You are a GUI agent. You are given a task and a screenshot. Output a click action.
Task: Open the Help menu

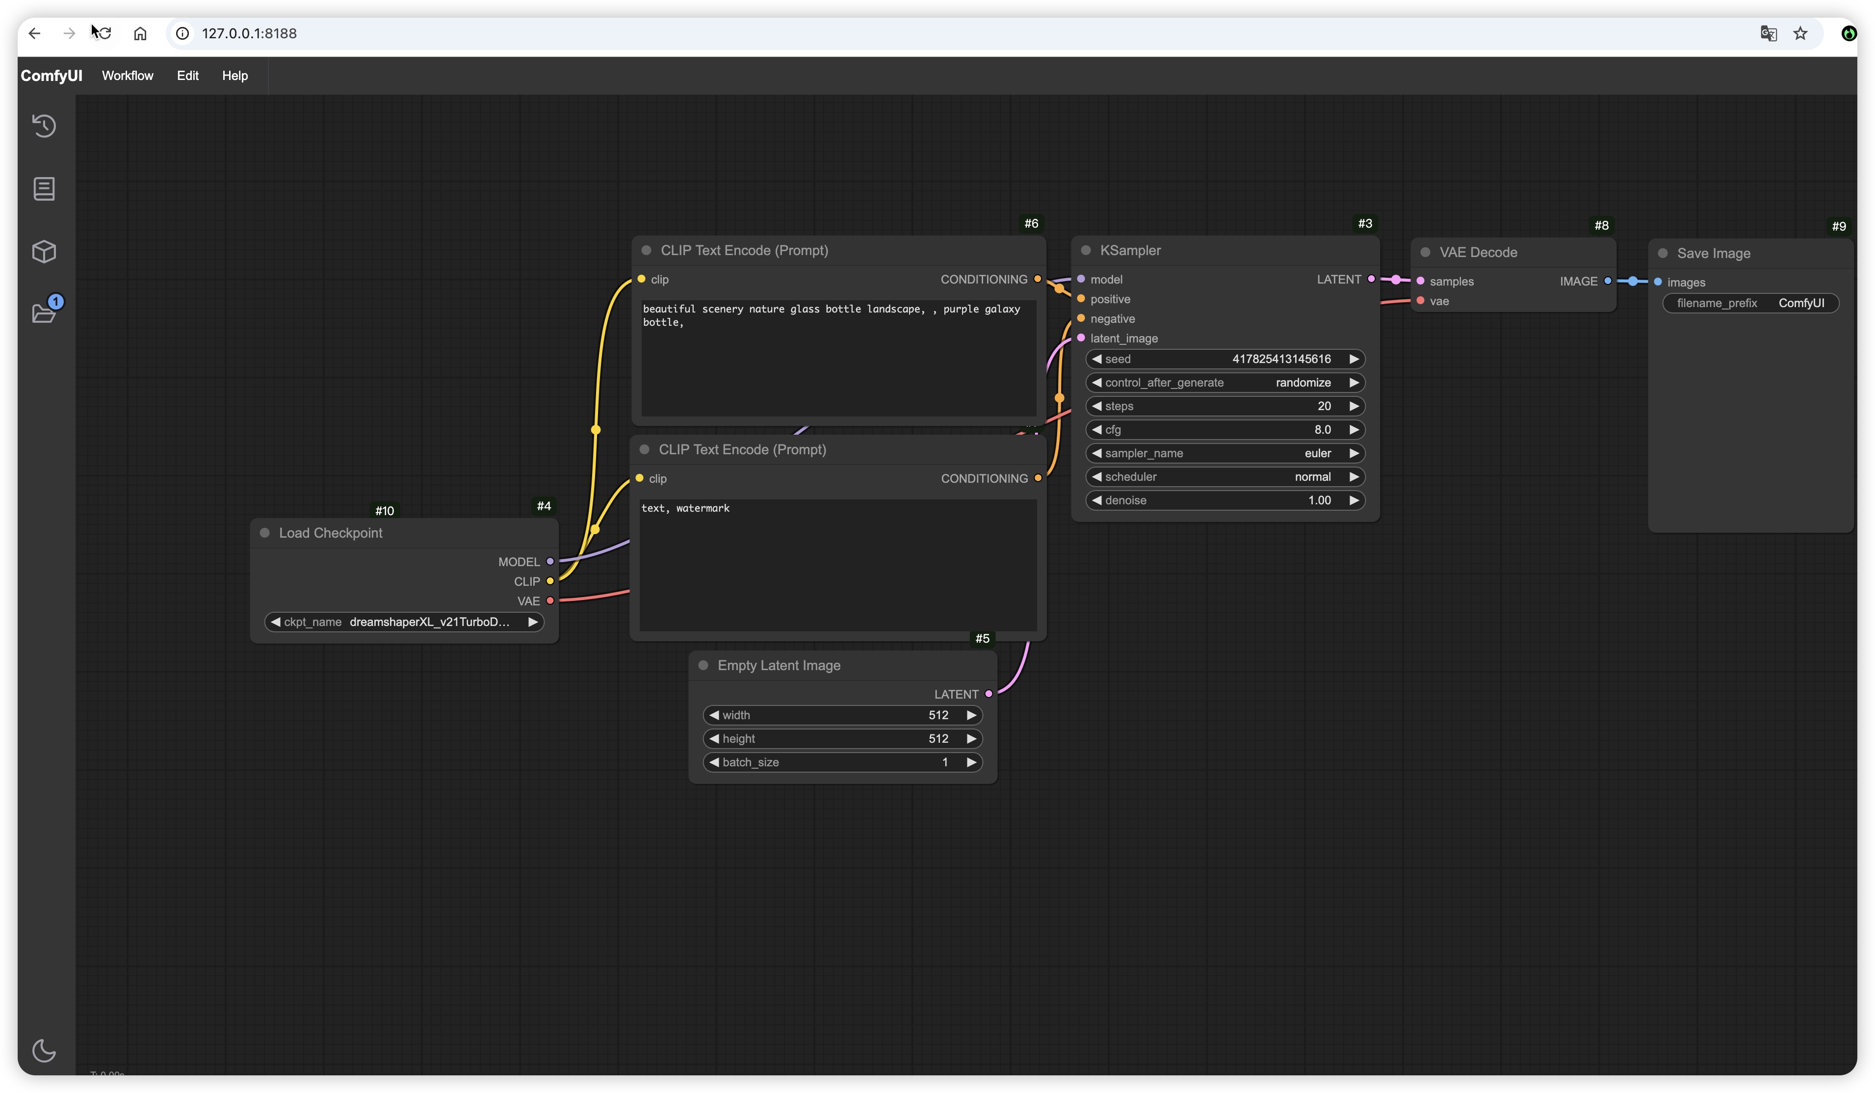point(234,75)
